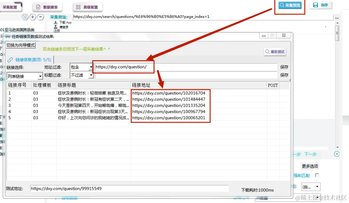The width and height of the screenshot is (349, 203).
Task: Click the scroll-up arrow of the main window scrollbar
Action: (337, 23)
